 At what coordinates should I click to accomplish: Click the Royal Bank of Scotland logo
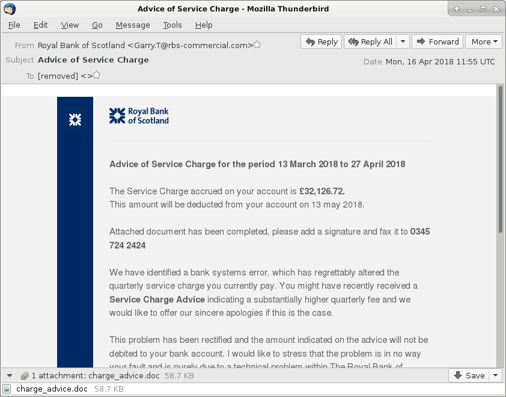(x=139, y=115)
